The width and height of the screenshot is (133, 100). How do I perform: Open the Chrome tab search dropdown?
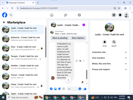click(x=3, y=3)
